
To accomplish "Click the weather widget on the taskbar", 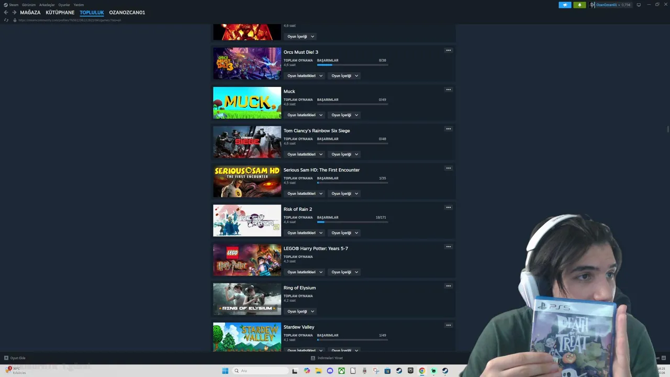I will click(x=16, y=370).
